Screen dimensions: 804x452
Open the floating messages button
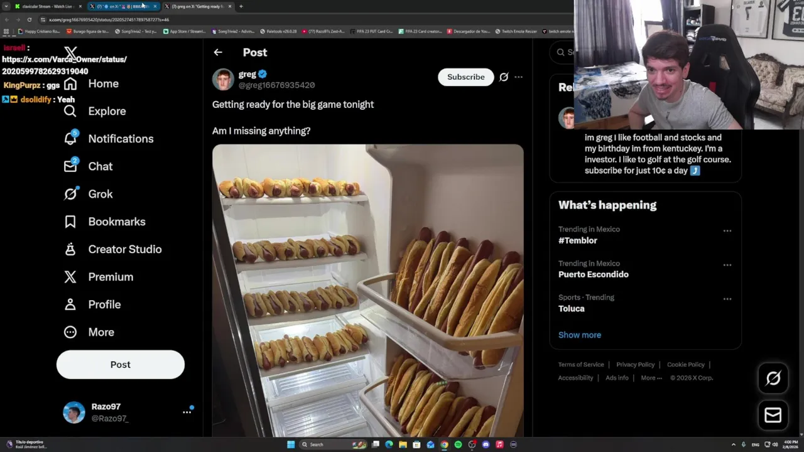click(773, 415)
